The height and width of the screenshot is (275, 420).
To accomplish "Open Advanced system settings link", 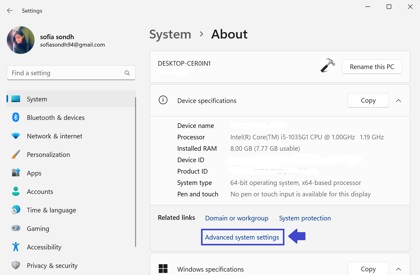I will [x=242, y=237].
